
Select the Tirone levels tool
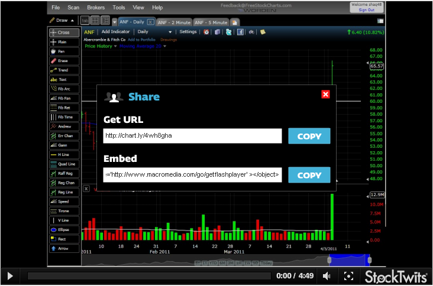point(64,211)
